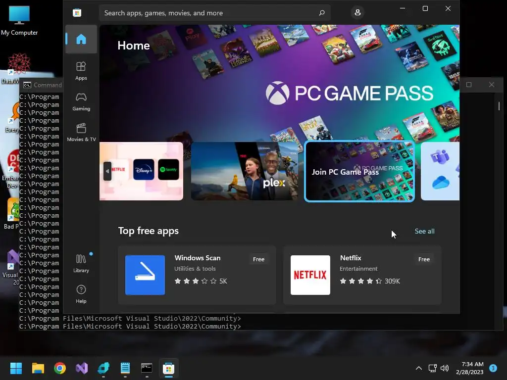The width and height of the screenshot is (507, 380).
Task: Select My Computer desktop icon
Action: (19, 21)
